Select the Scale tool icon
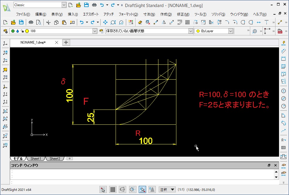This screenshot has height=195, width=289. pos(203,23)
